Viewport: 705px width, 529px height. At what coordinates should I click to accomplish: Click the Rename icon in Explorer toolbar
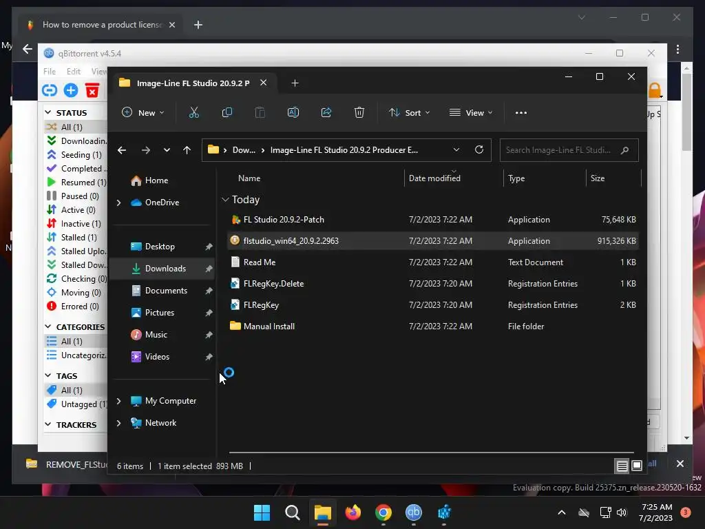pos(293,112)
